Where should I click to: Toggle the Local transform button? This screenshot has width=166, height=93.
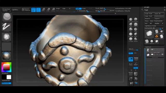pos(131,59)
